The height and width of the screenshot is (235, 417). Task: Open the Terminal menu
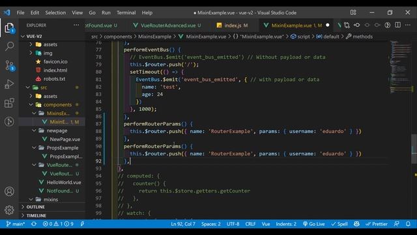pos(126,12)
